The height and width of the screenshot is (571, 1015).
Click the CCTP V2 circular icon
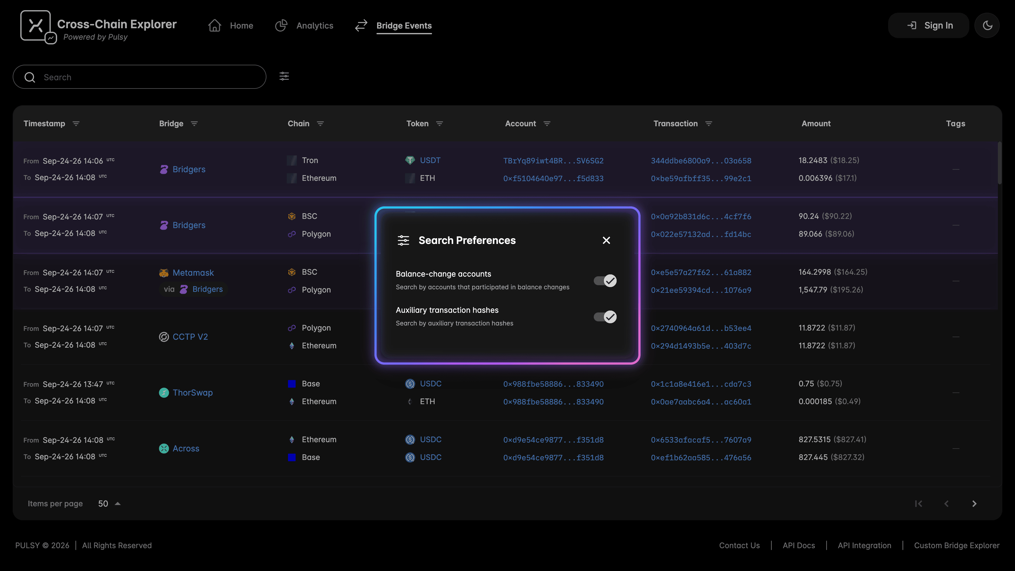pos(164,337)
